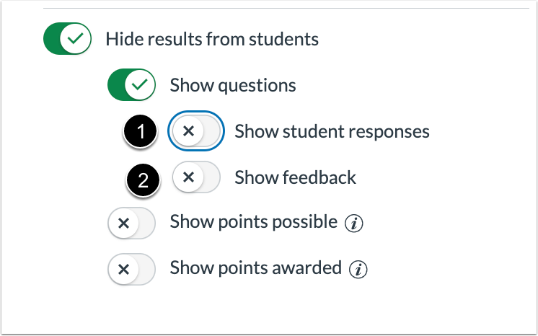
Task: Click the Show student responses label text
Action: [x=332, y=131]
